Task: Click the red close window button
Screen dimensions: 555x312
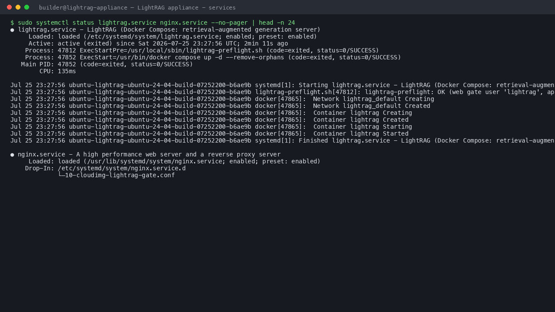Action: click(x=9, y=7)
